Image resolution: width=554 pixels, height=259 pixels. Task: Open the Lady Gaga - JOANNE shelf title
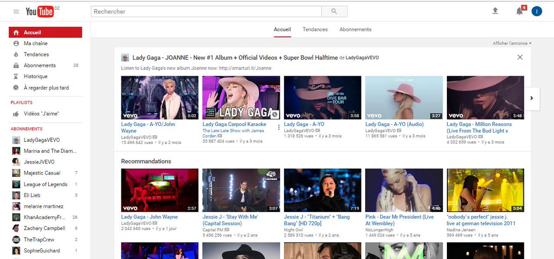235,58
